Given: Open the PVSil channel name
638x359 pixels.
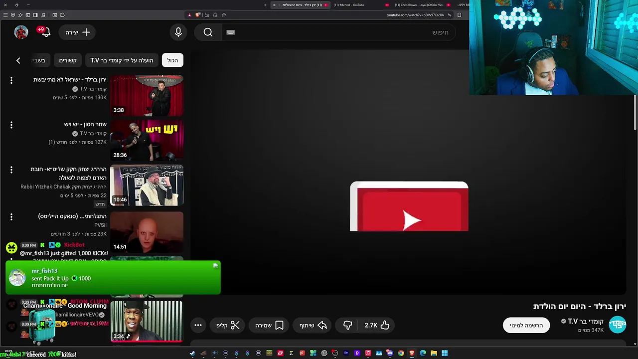Looking at the screenshot, I should 100,225.
